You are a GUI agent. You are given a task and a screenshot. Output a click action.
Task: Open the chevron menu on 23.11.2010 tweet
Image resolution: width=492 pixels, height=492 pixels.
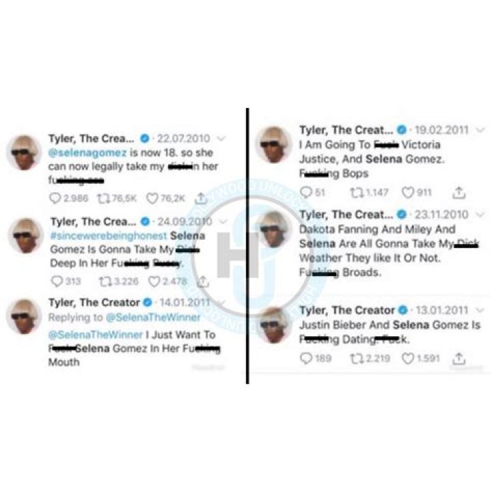coord(480,215)
